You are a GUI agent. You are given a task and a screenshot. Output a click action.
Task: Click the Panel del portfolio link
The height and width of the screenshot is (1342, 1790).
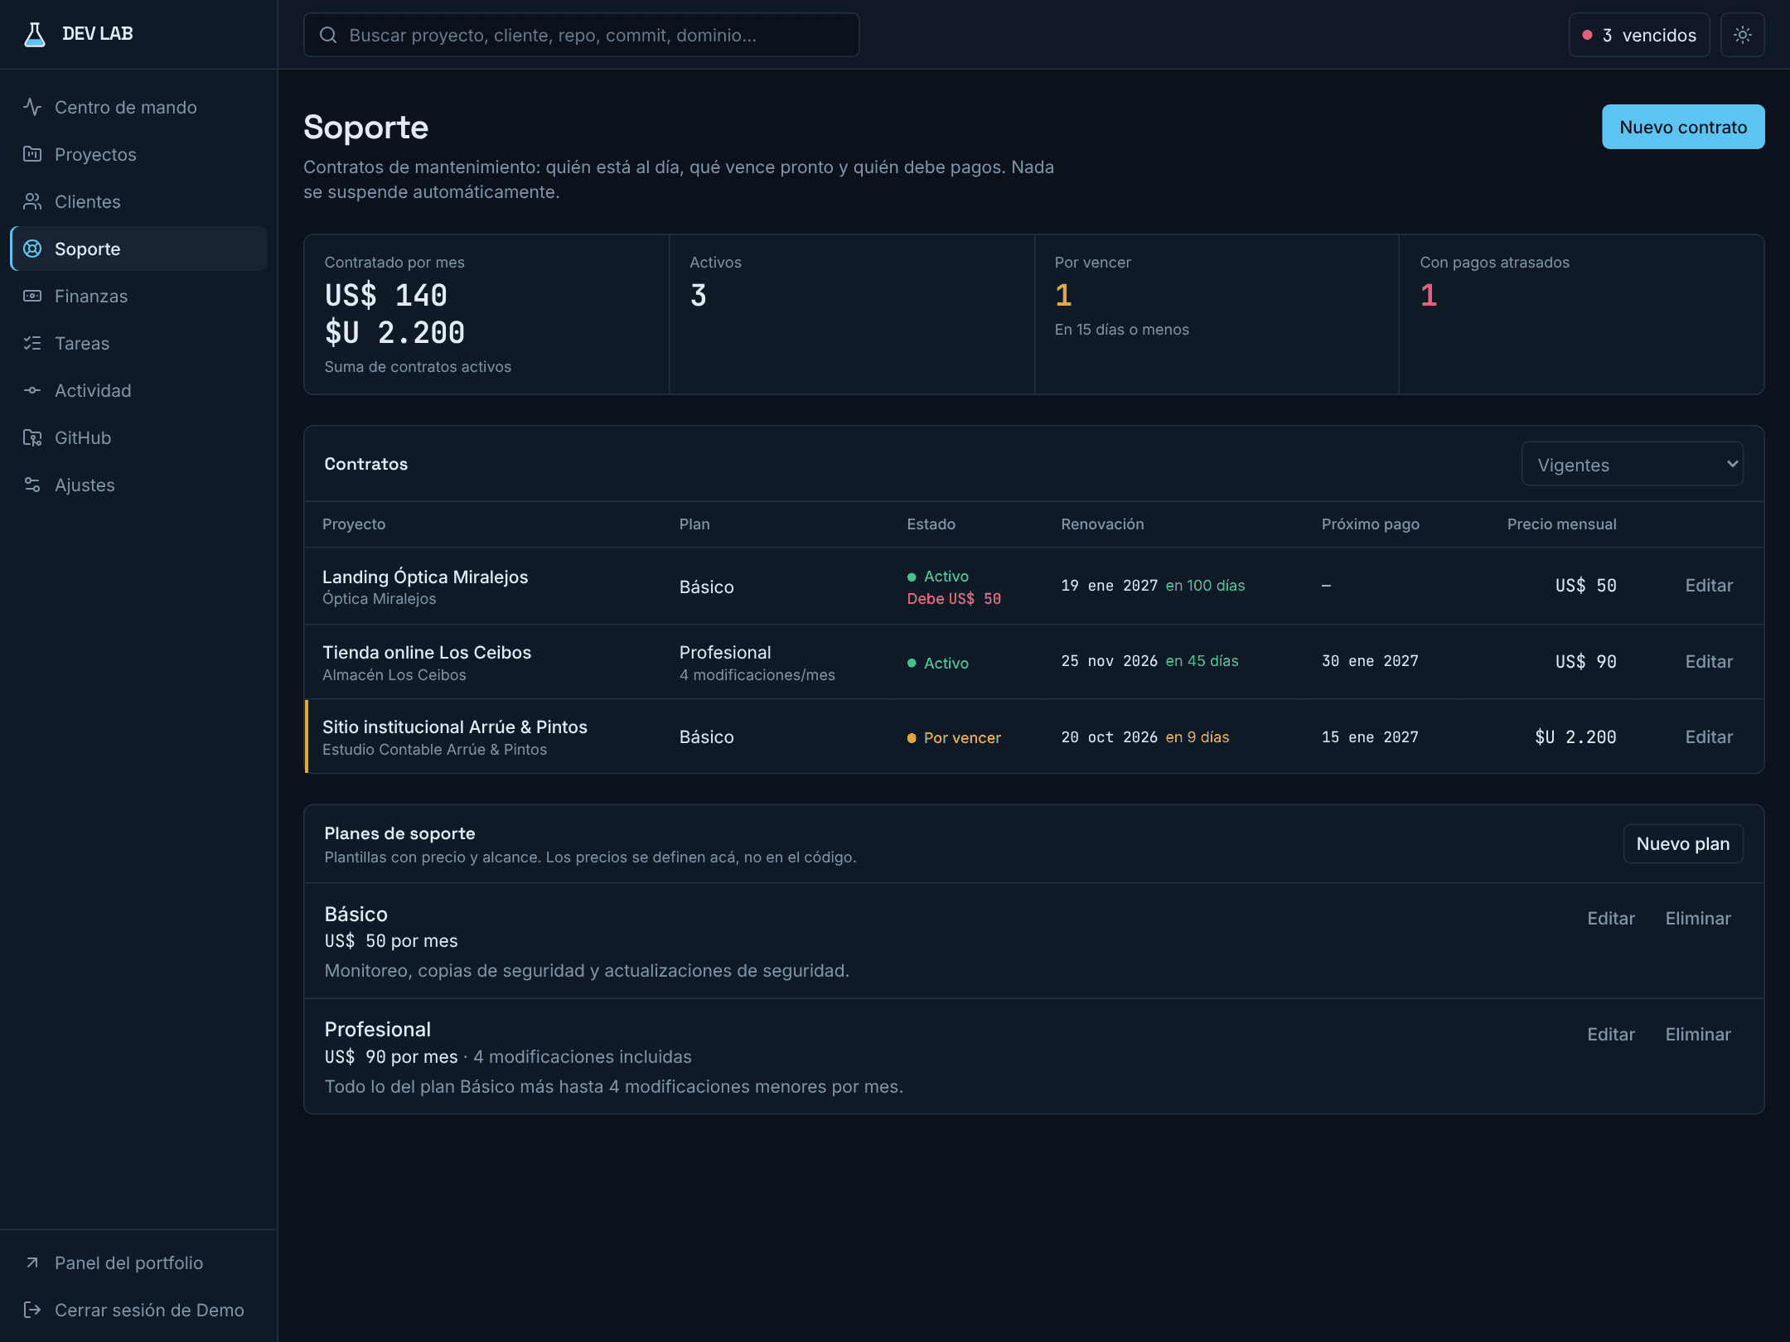tap(138, 1262)
